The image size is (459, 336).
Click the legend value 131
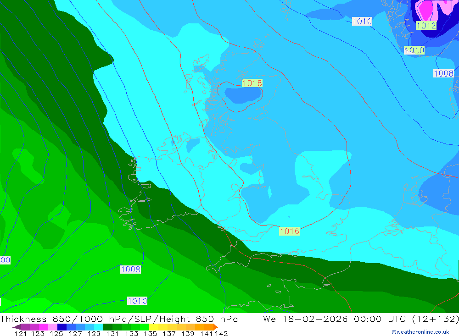tap(112, 333)
